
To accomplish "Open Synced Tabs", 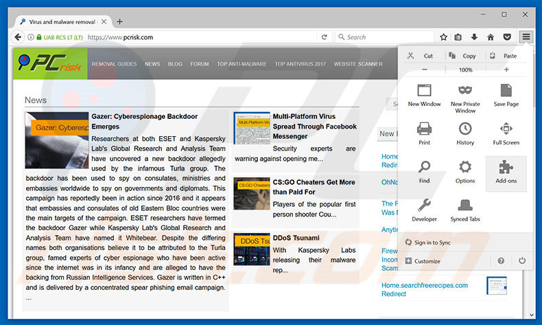I will click(465, 210).
